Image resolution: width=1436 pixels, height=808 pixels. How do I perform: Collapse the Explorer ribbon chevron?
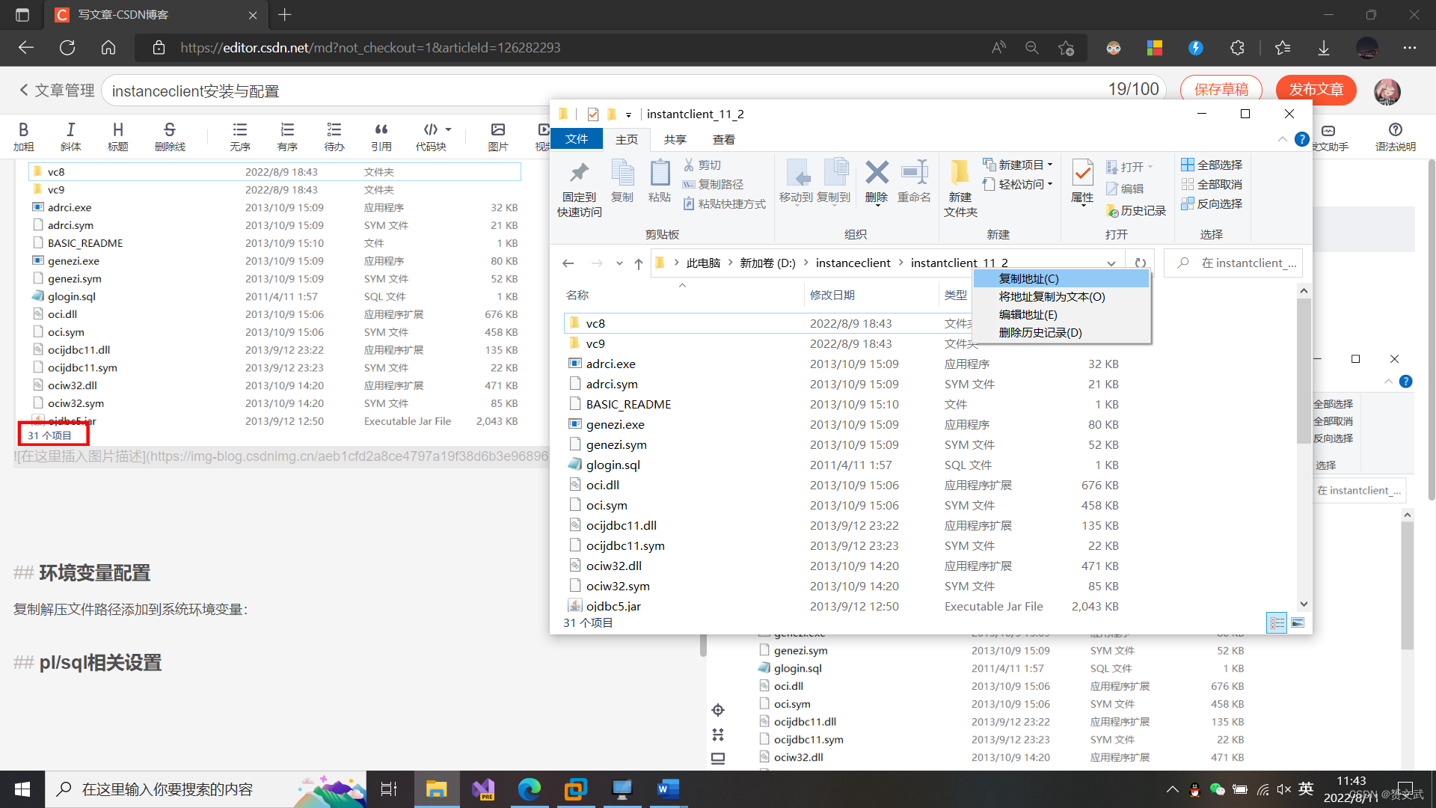(1282, 140)
